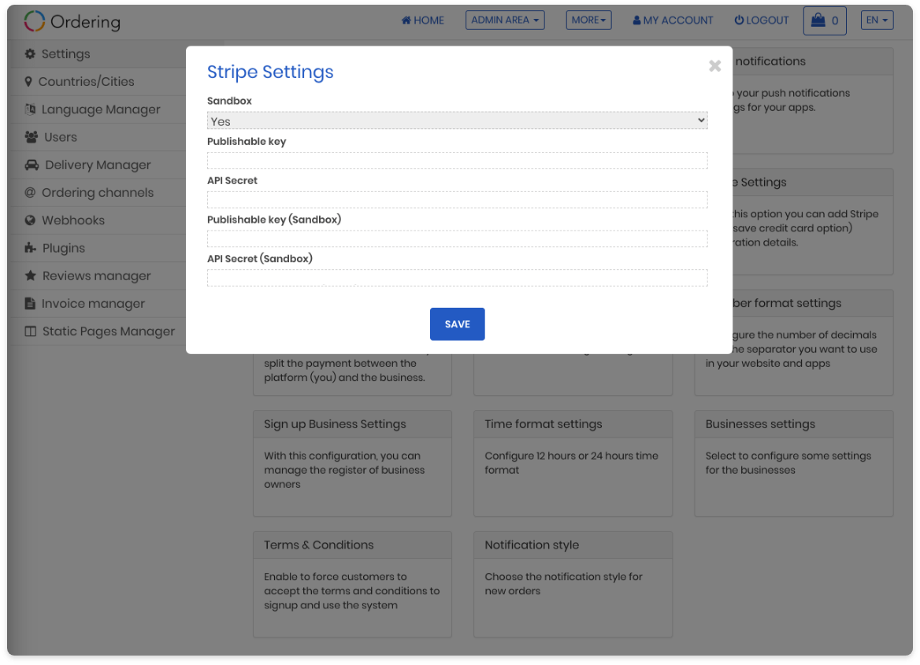The image size is (920, 665).
Task: Click the Plugins puzzle piece icon
Action: pyautogui.click(x=30, y=248)
